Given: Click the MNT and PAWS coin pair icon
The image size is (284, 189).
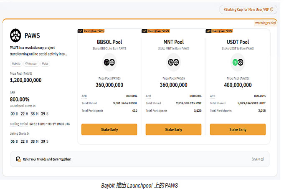Looking at the screenshot, I should [173, 63].
